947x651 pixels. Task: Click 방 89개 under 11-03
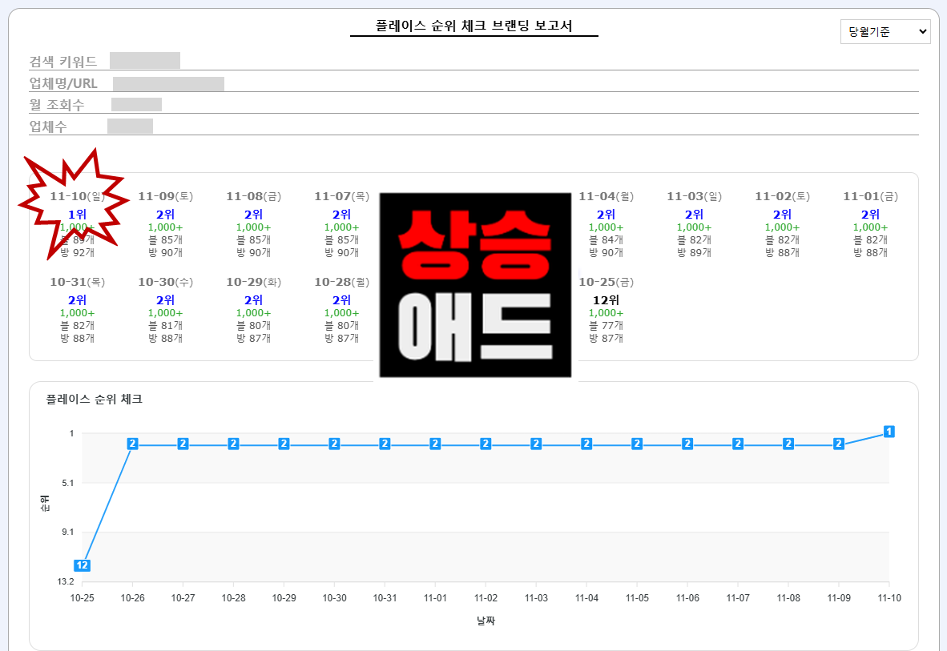click(x=695, y=252)
